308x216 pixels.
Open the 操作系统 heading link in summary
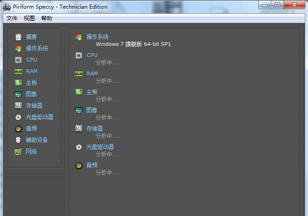click(98, 37)
